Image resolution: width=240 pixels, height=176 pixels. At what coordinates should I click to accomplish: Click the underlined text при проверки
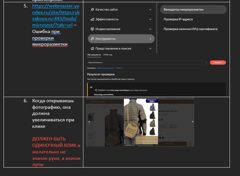click(x=46, y=35)
